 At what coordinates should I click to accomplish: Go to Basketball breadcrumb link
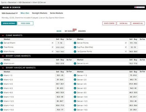[x=12, y=2]
